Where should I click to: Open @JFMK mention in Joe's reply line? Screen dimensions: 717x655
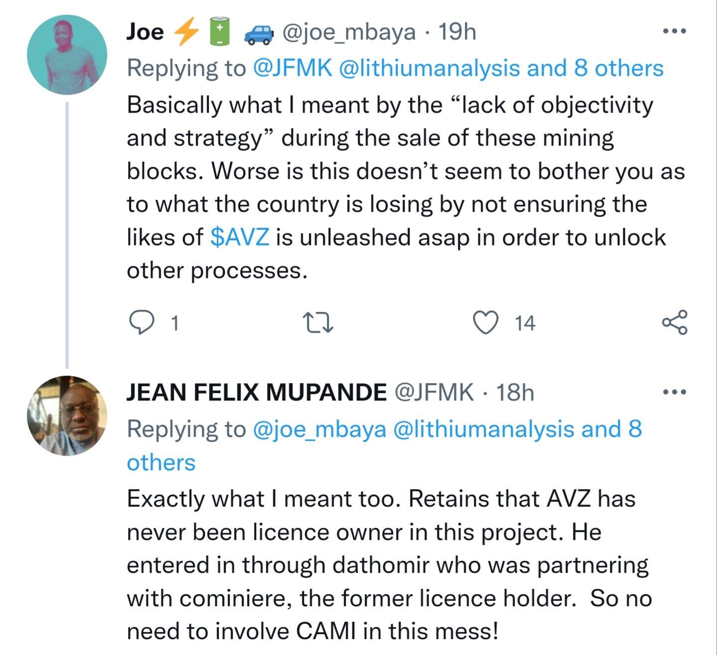[292, 68]
